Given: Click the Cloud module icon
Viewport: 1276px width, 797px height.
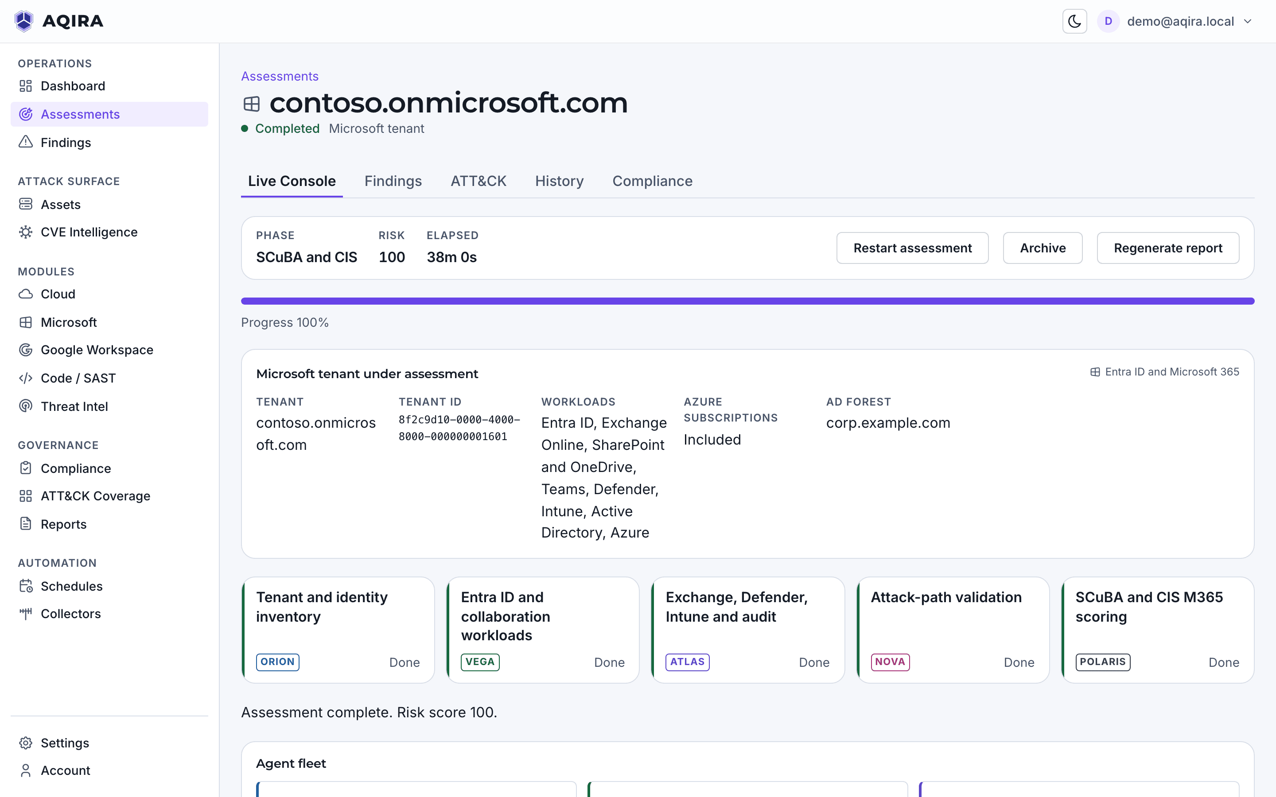Looking at the screenshot, I should [25, 294].
